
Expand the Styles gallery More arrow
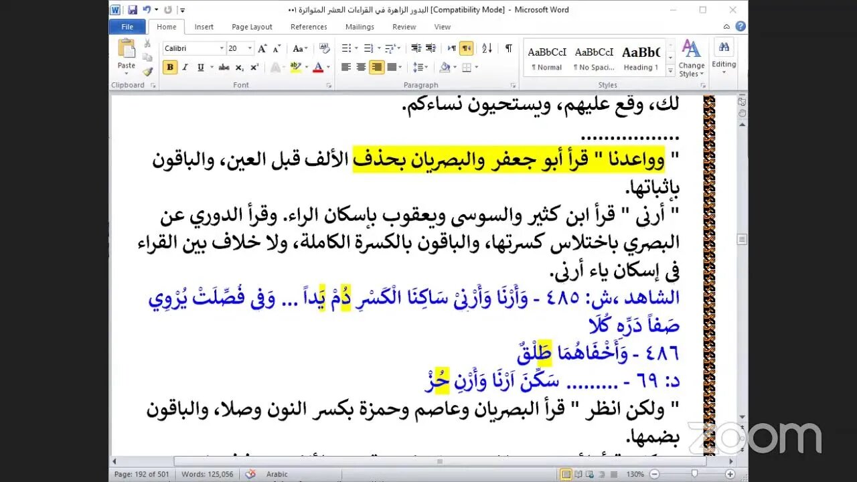(670, 71)
